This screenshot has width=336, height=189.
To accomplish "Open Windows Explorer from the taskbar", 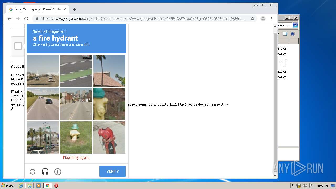I will (30, 186).
